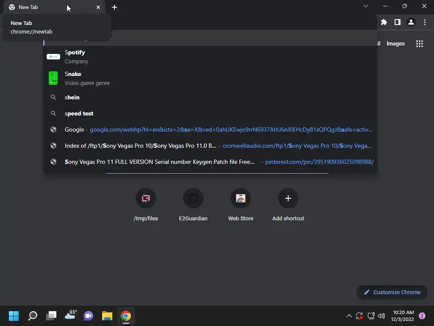Click the globe icon beside Google suggestion
The width and height of the screenshot is (434, 326).
(x=53, y=129)
